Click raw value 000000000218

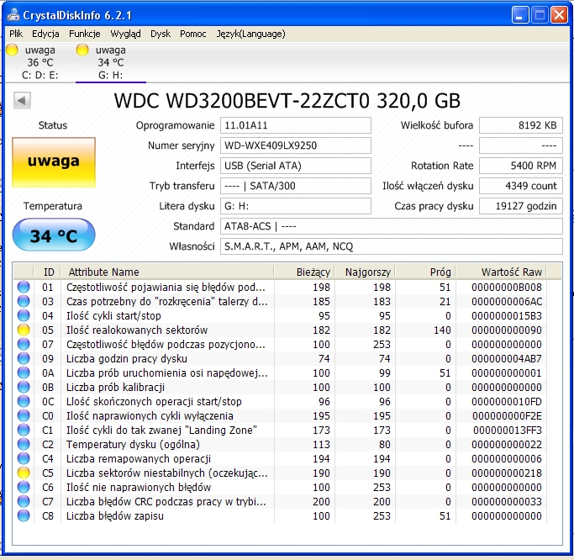[x=507, y=473]
